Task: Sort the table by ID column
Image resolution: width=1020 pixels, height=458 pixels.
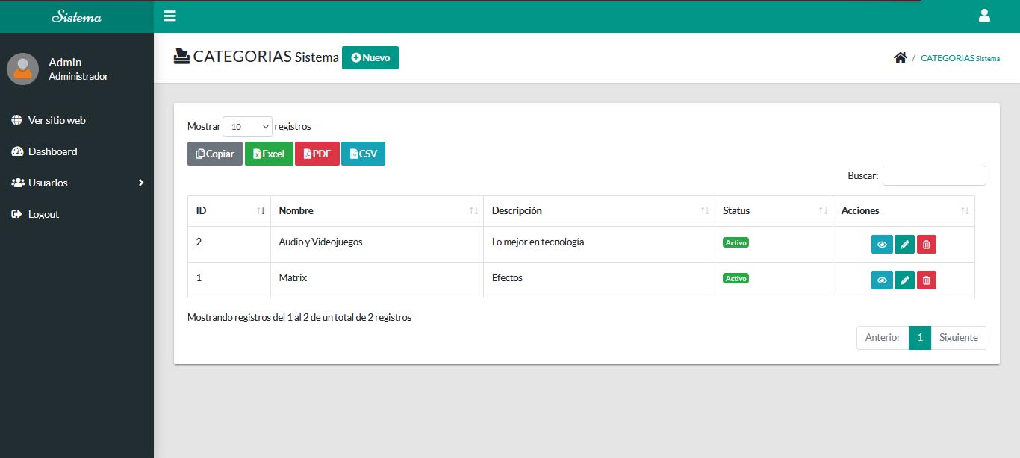Action: pyautogui.click(x=228, y=211)
